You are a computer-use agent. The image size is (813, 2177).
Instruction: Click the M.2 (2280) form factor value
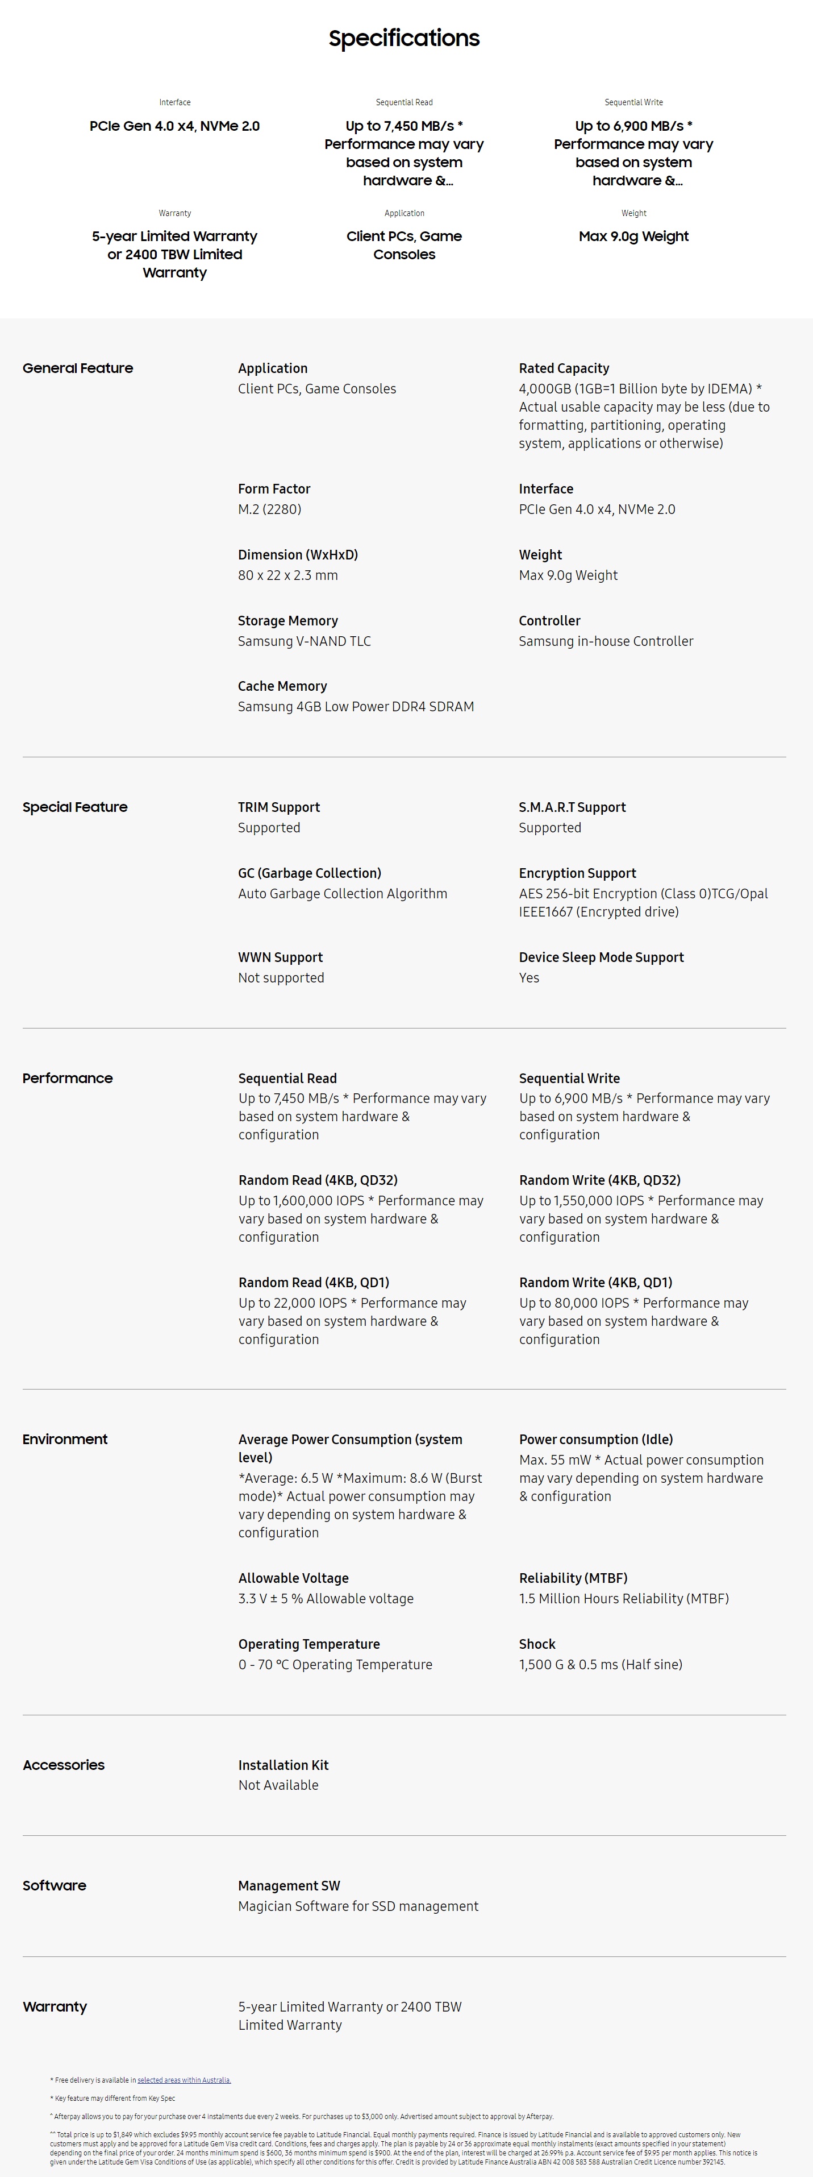pos(269,509)
